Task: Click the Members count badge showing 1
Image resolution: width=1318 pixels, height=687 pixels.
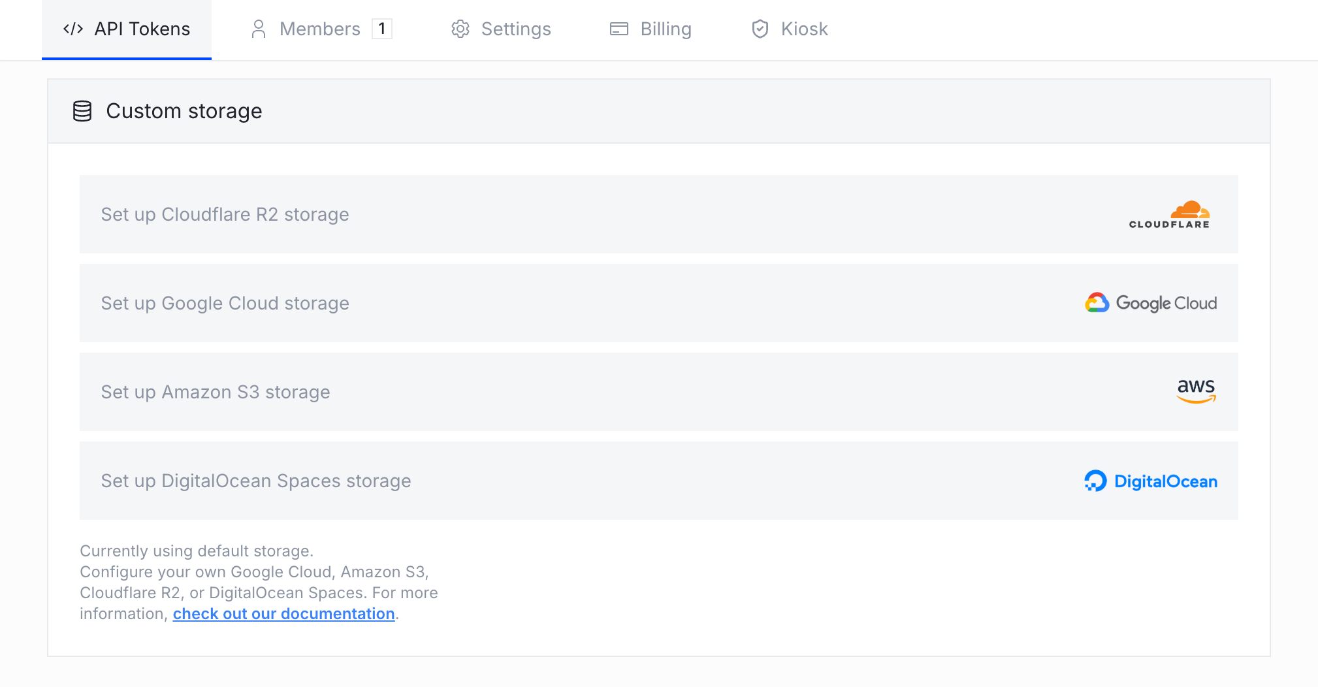Action: point(382,29)
